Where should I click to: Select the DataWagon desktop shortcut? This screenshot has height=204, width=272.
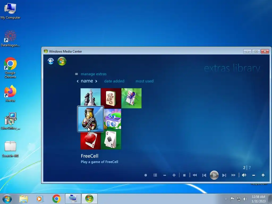[x=10, y=39]
